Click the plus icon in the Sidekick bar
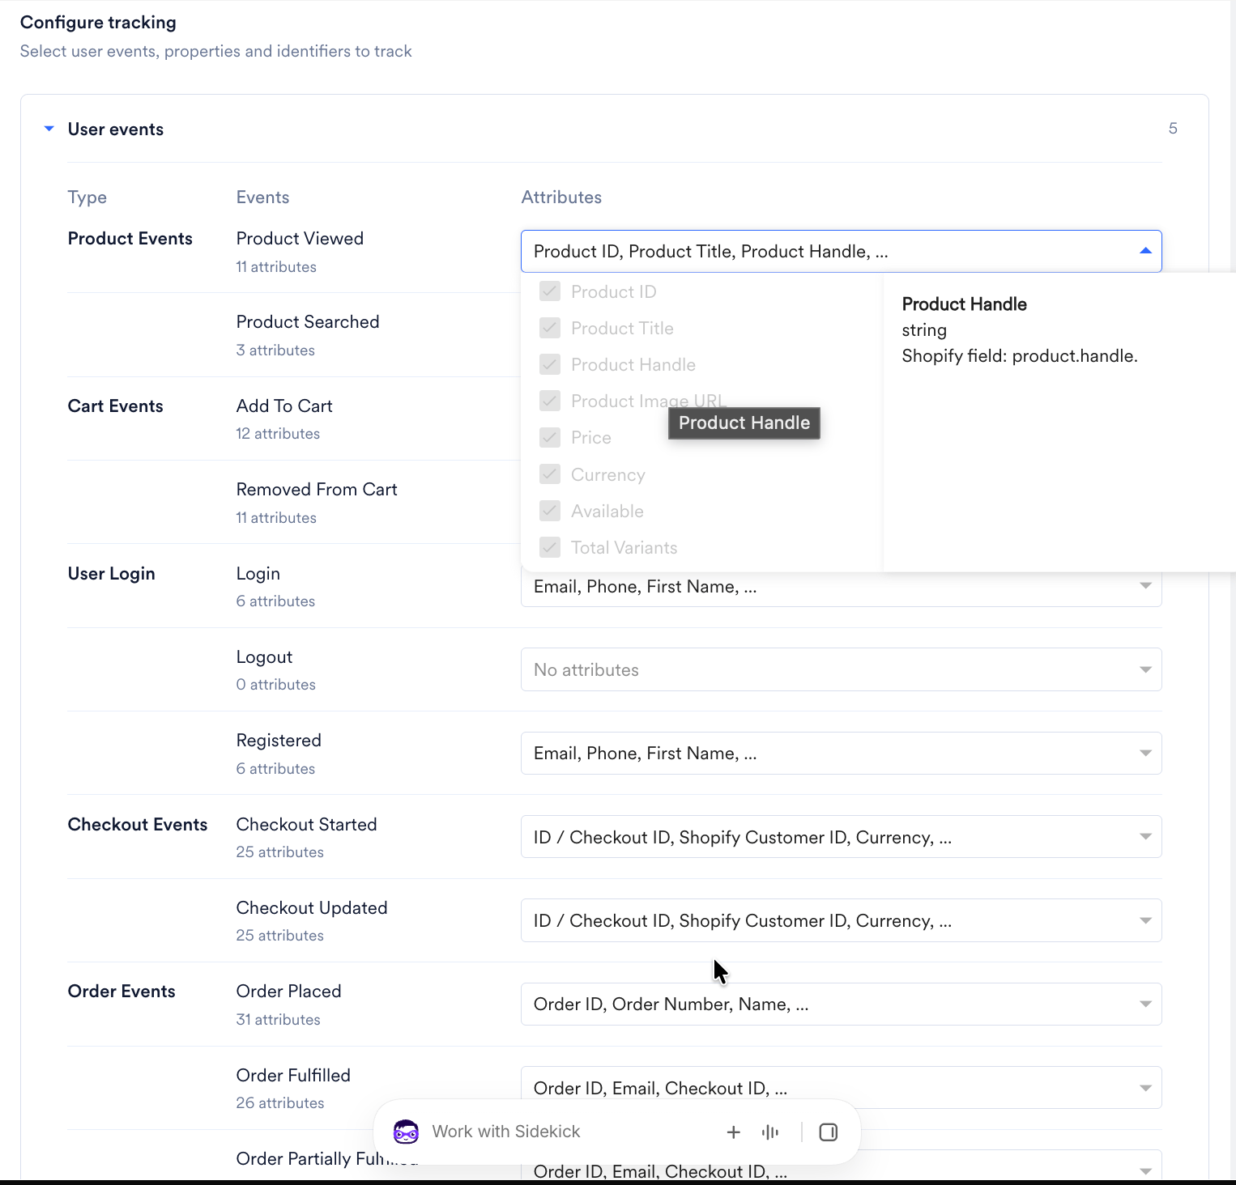This screenshot has width=1236, height=1185. (x=734, y=1132)
